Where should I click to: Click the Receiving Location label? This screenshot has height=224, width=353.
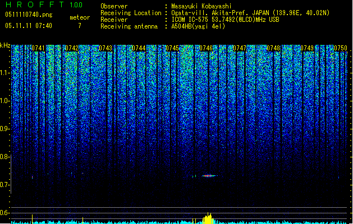point(131,13)
